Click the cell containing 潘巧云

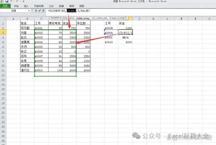coord(27,70)
